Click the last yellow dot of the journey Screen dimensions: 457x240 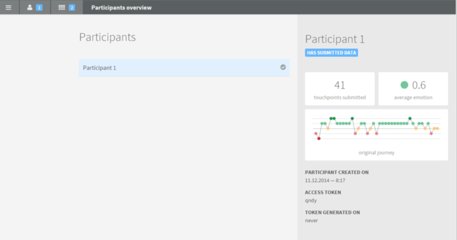coord(437,129)
